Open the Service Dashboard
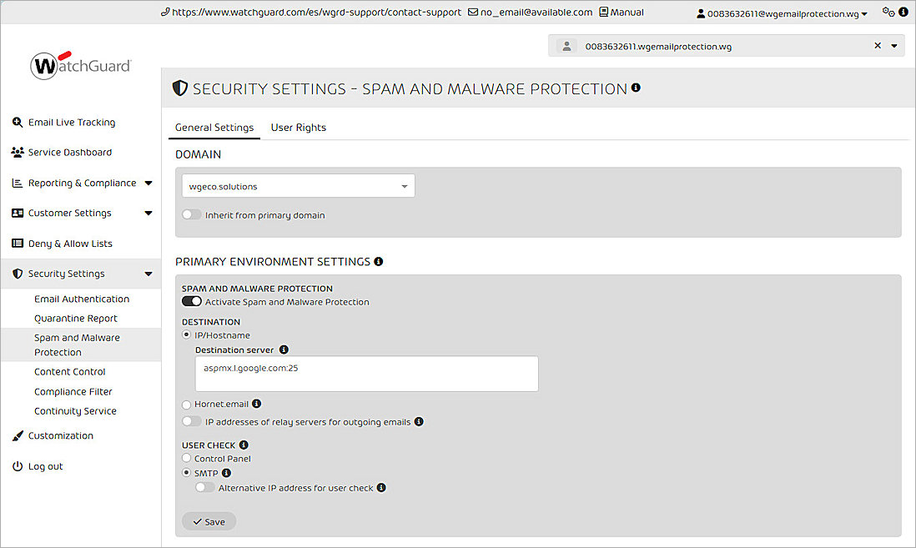The image size is (916, 548). click(x=71, y=152)
